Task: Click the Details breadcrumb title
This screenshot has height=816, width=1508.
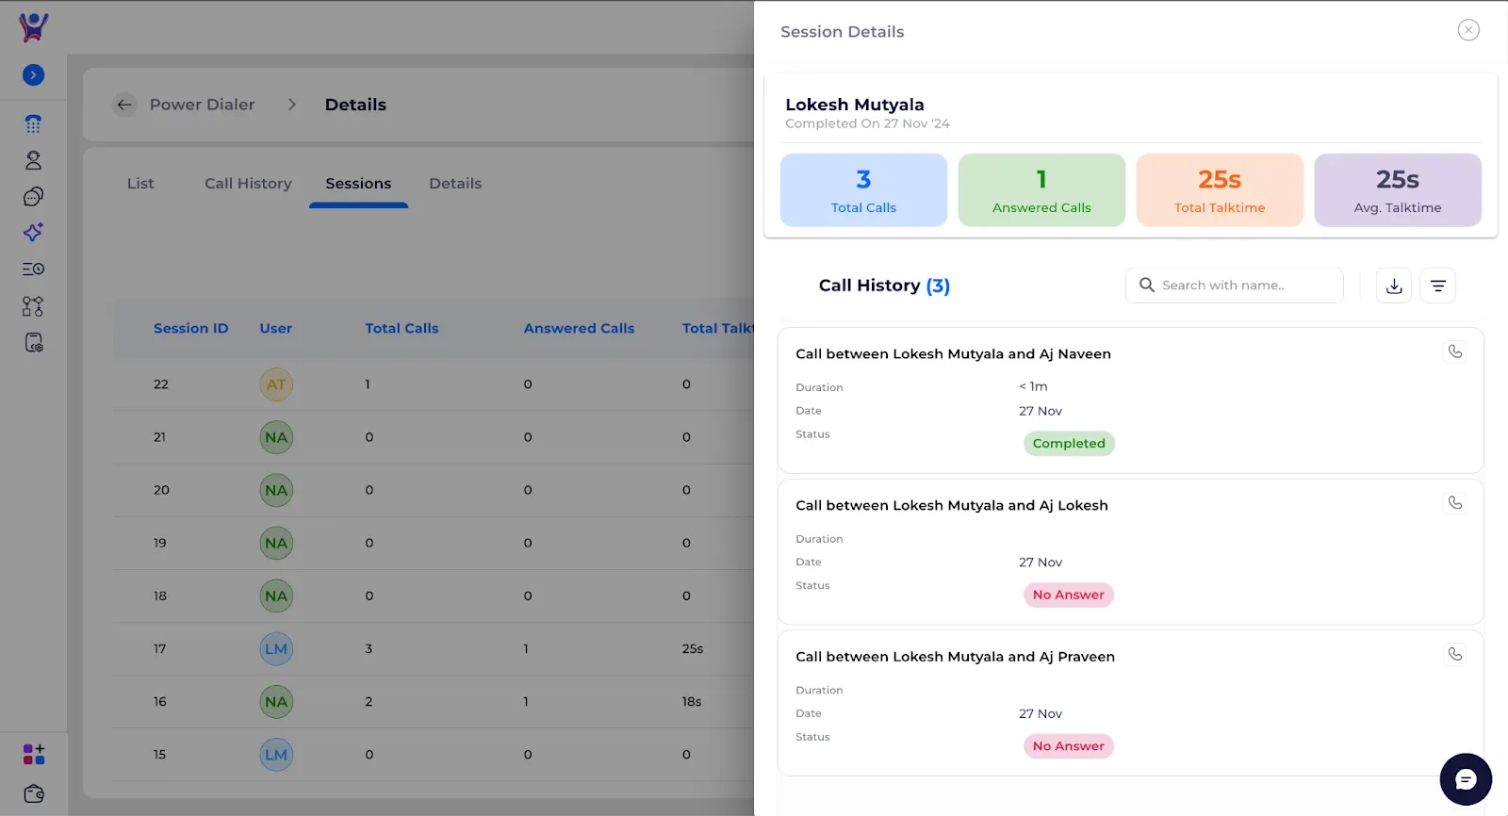Action: point(355,105)
